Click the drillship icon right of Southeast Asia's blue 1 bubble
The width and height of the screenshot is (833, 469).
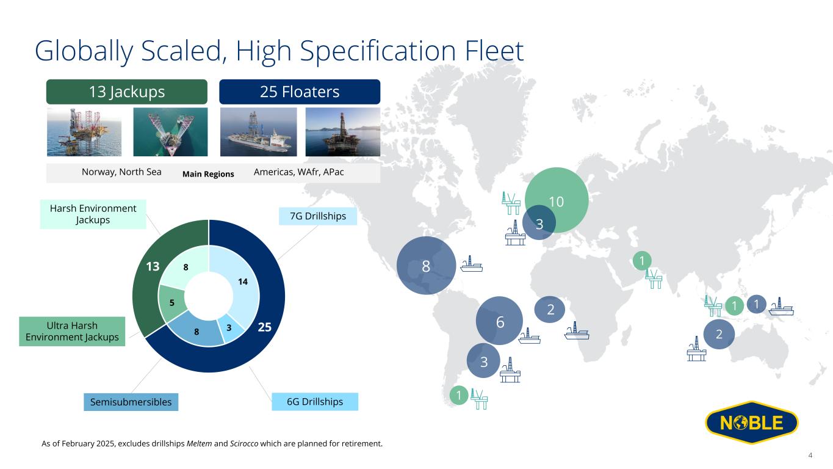[782, 306]
